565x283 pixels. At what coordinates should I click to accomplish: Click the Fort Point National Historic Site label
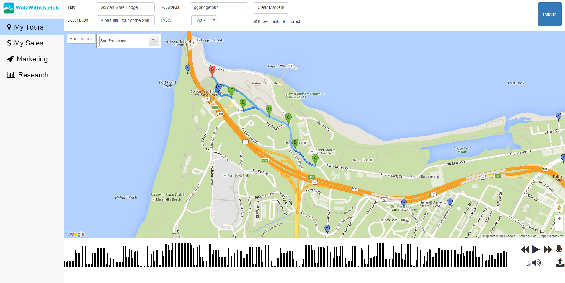pyautogui.click(x=177, y=43)
